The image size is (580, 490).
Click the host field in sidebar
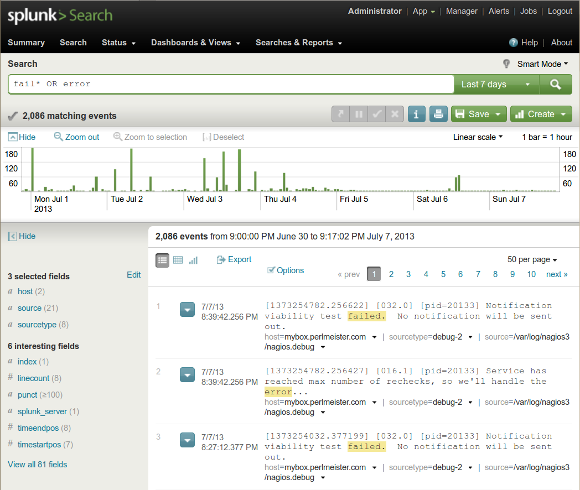(x=25, y=291)
